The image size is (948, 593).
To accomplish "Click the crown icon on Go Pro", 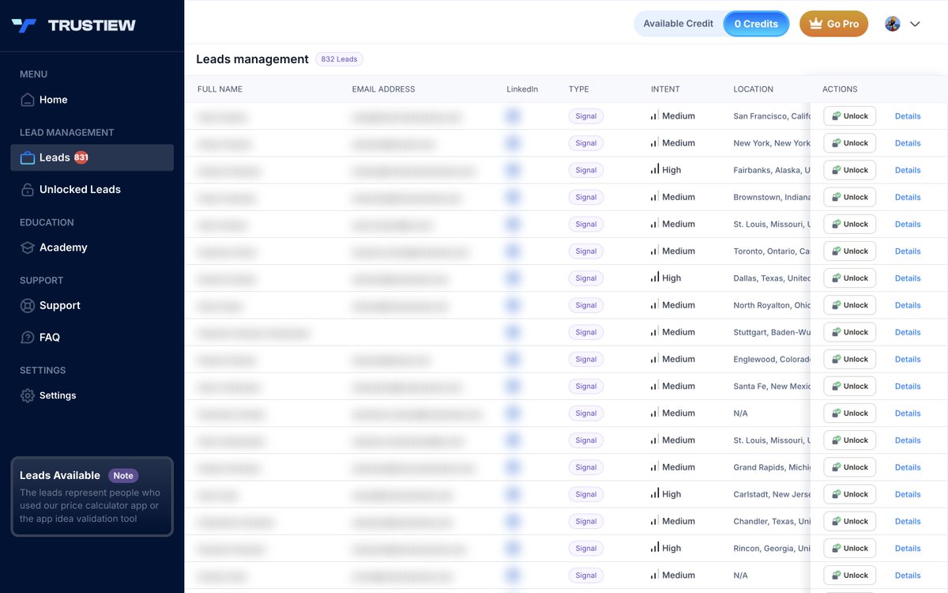I will click(816, 24).
